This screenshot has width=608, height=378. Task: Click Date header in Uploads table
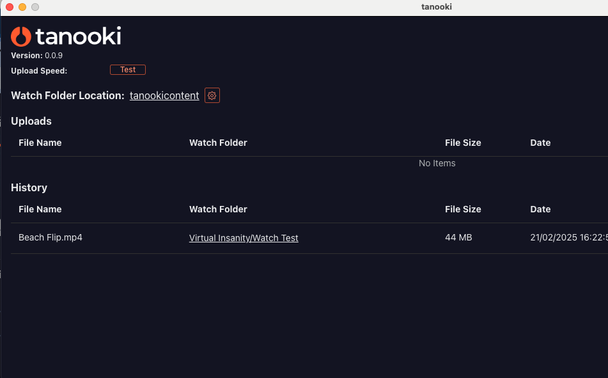pos(540,143)
